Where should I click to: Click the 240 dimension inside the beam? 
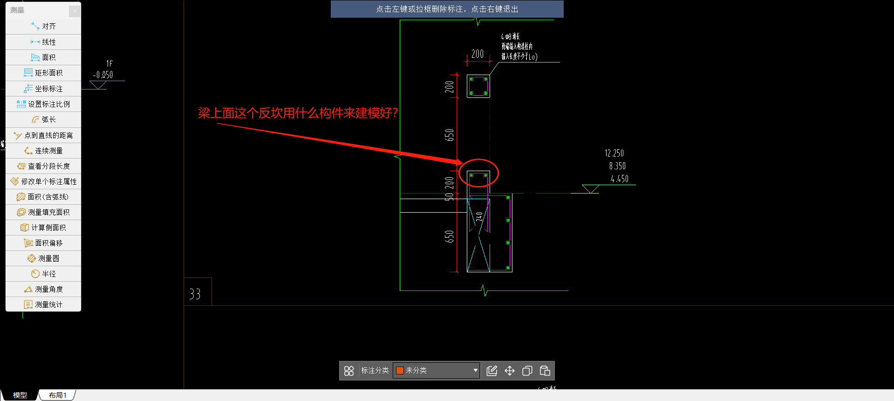(x=479, y=216)
